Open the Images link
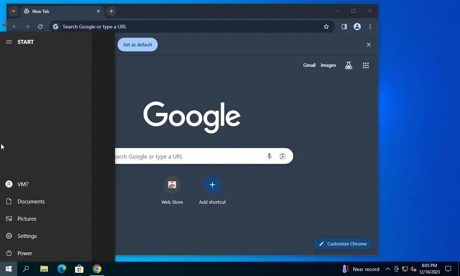This screenshot has width=460, height=276. coord(328,65)
